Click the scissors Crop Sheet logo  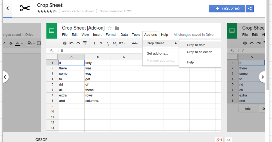(25, 8)
